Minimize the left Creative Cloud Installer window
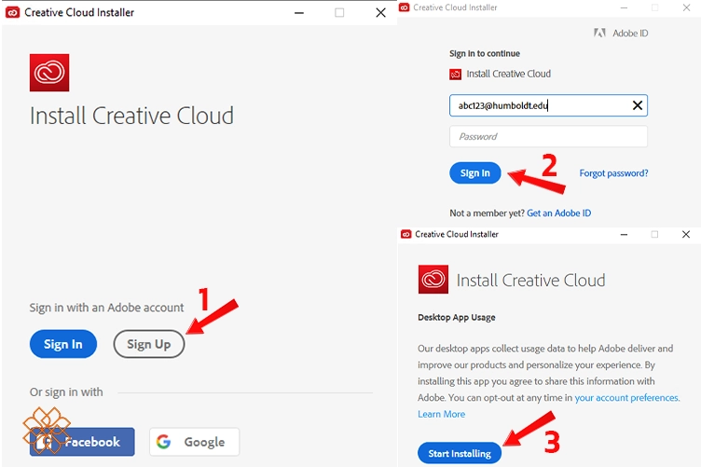701x467 pixels. pos(299,12)
